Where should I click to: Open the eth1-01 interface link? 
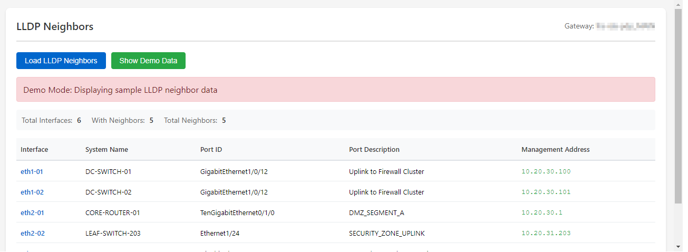point(32,171)
